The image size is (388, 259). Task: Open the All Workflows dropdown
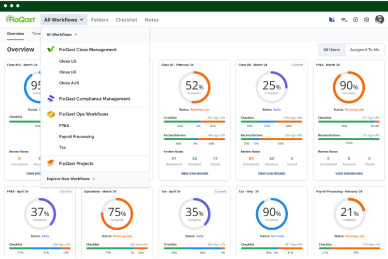63,19
